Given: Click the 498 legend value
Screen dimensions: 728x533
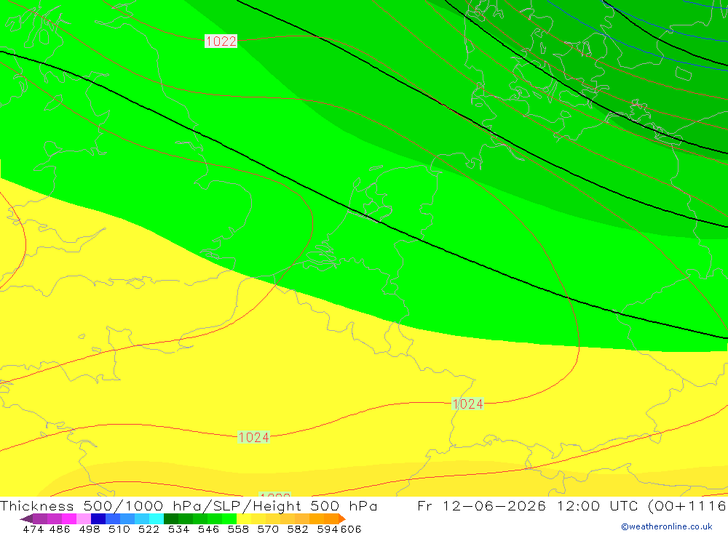Looking at the screenshot, I should point(90,529).
